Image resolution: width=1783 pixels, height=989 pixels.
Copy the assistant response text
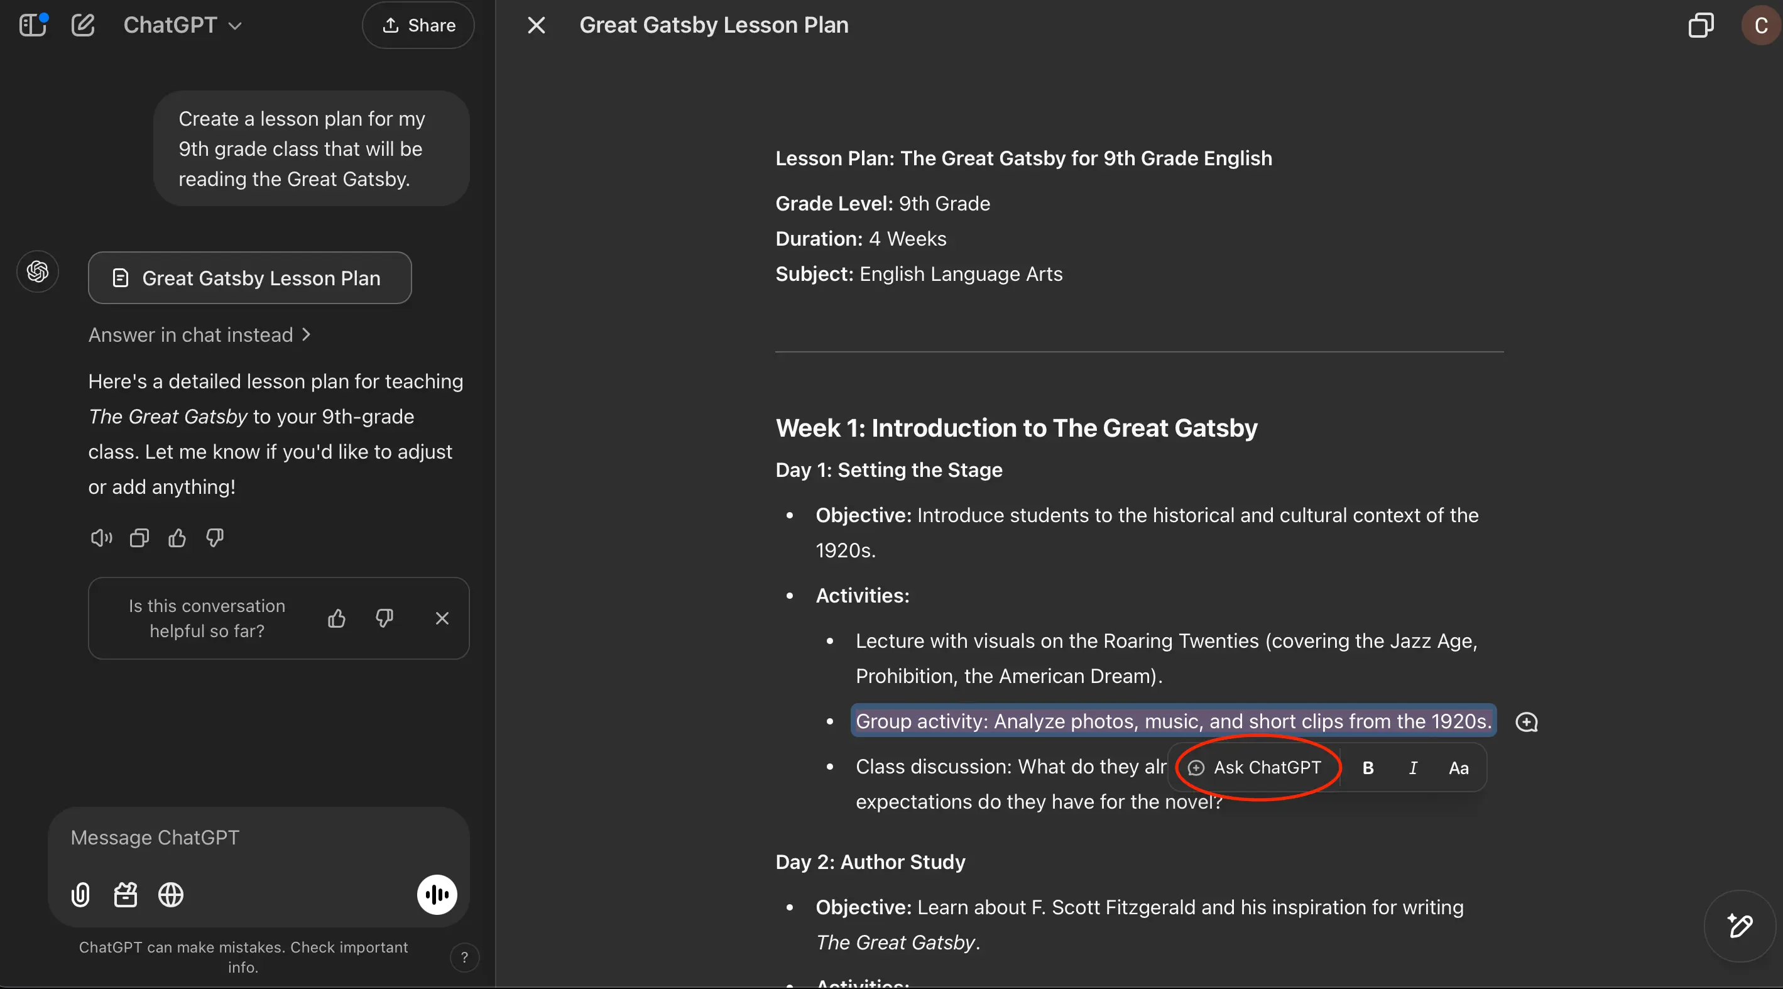point(139,538)
